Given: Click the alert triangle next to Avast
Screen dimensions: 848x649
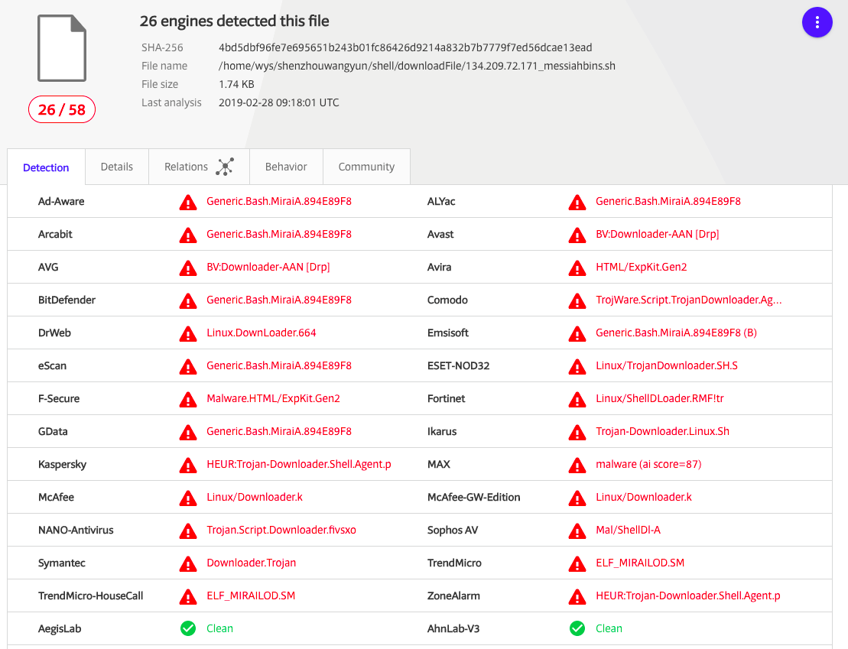Looking at the screenshot, I should tap(577, 235).
